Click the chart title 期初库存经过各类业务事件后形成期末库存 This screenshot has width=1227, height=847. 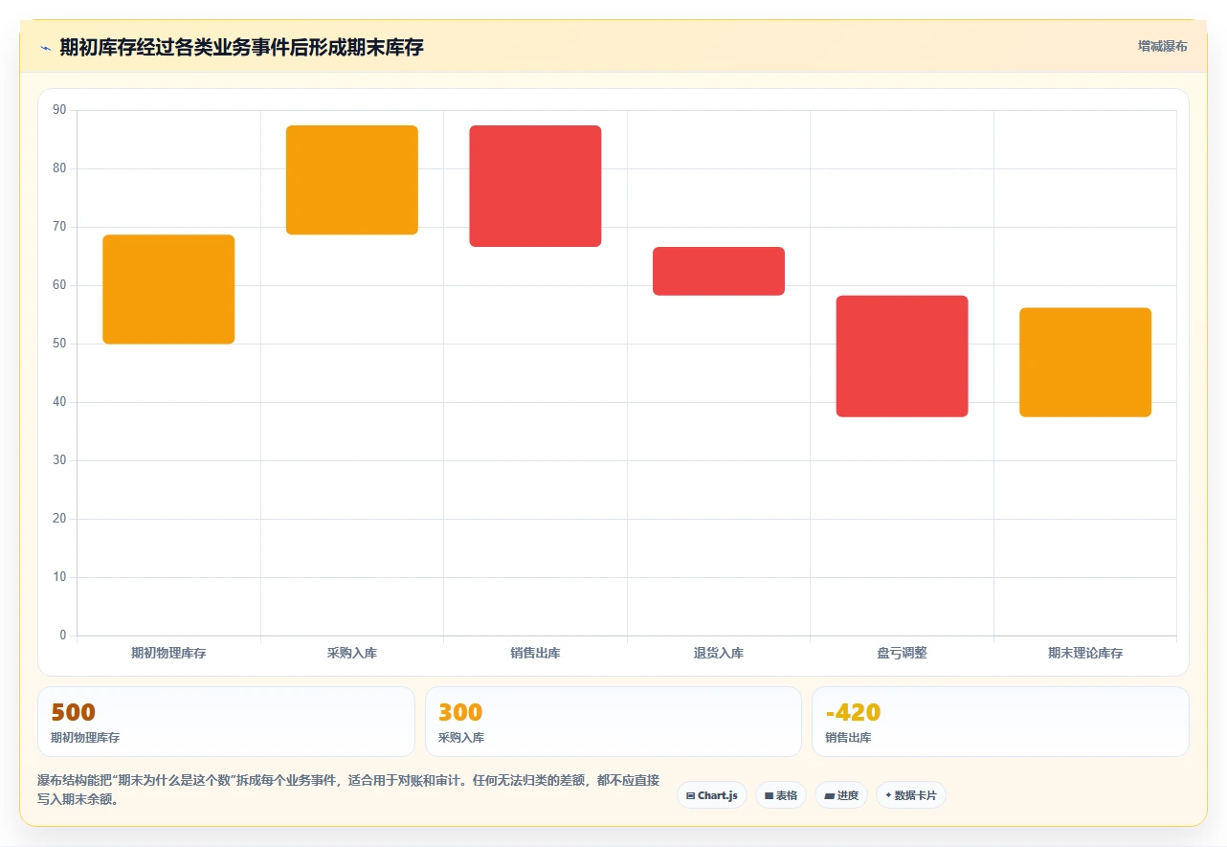241,47
